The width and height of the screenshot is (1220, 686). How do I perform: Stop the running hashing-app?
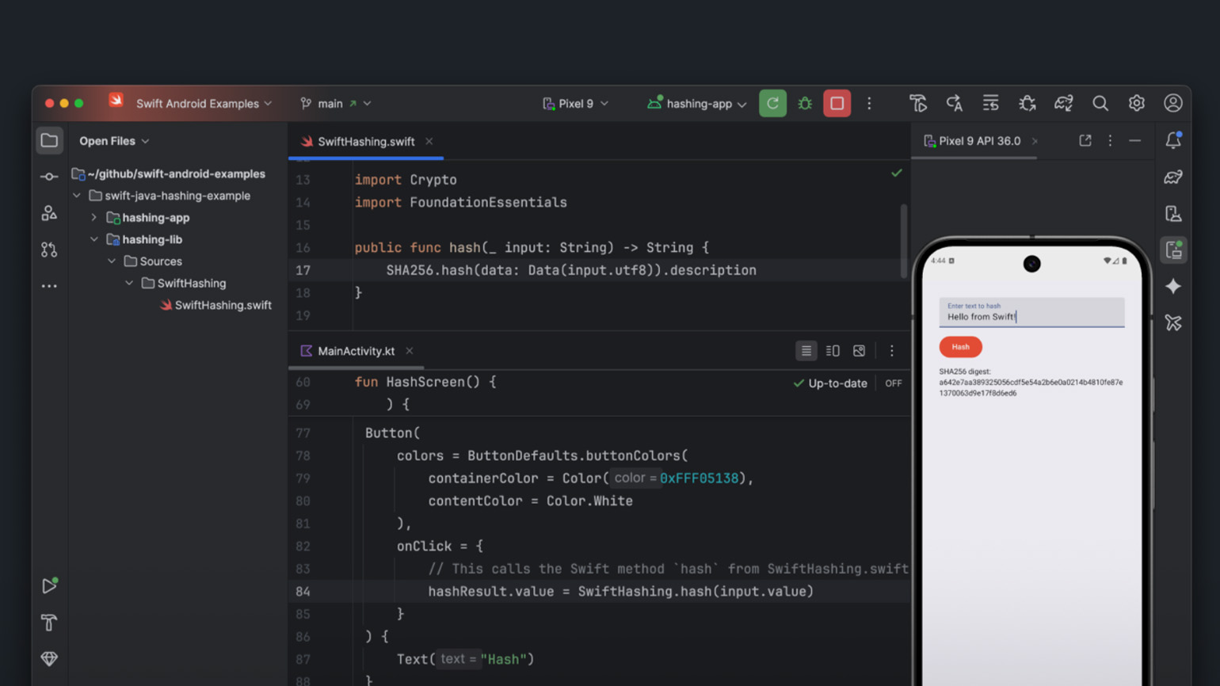pos(837,104)
